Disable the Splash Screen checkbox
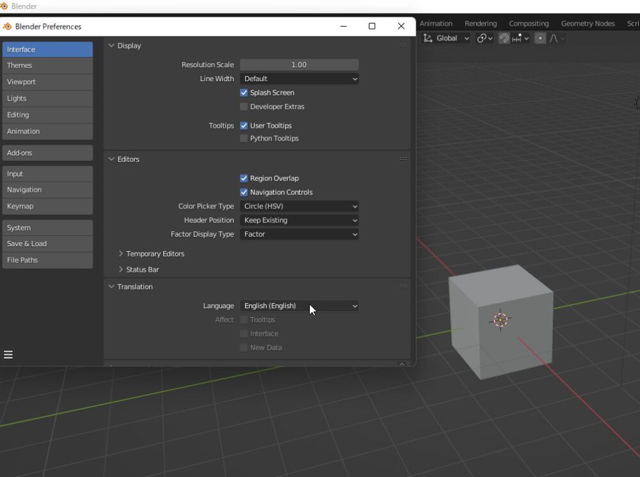This screenshot has width=640, height=477. [x=244, y=93]
